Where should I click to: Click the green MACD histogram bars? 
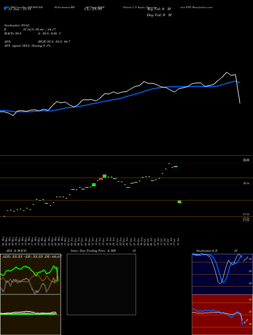click(x=28, y=314)
